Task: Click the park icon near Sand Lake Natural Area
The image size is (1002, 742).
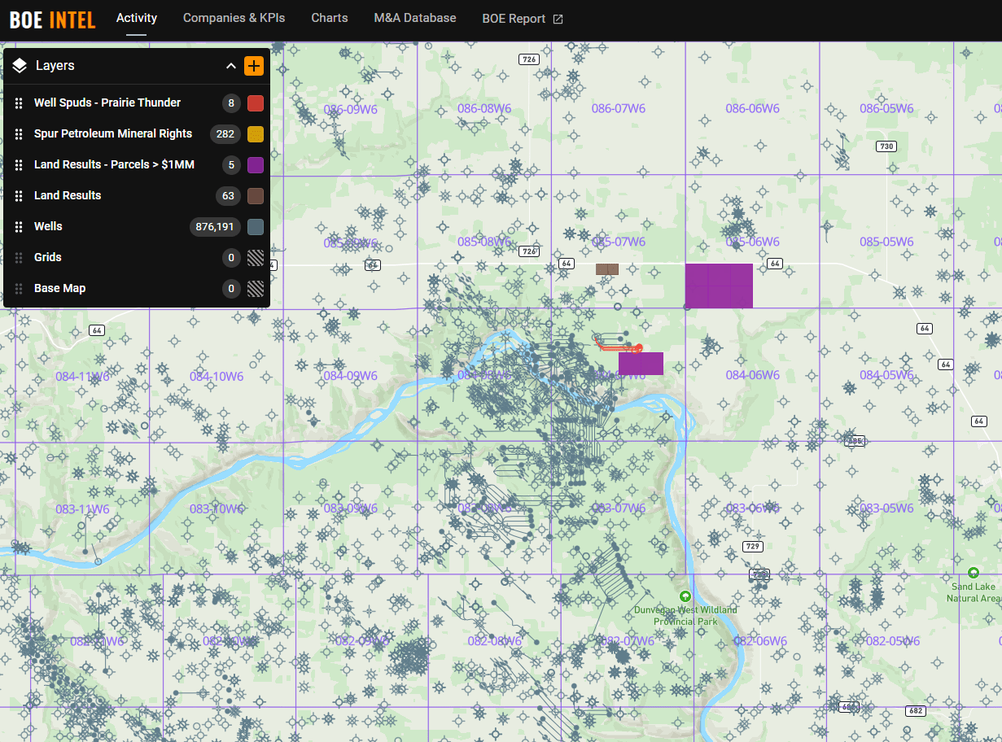Action: [974, 572]
